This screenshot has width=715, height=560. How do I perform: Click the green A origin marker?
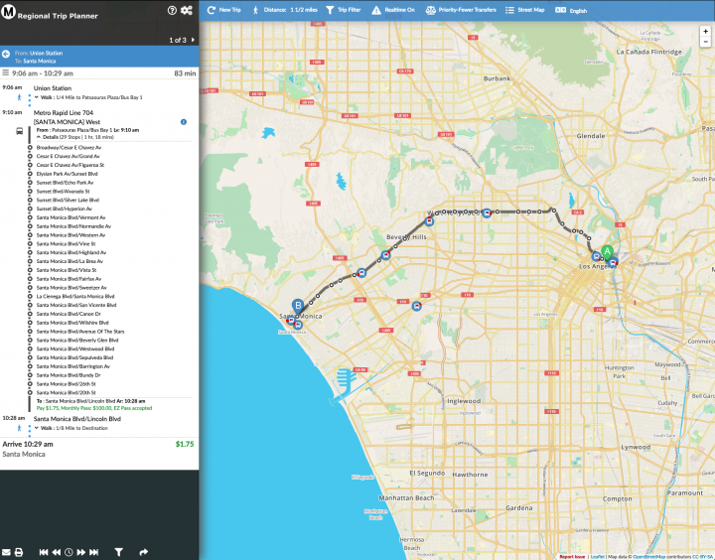pos(607,252)
